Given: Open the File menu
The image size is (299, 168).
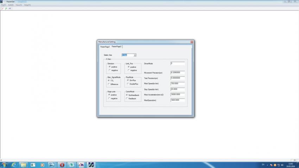Looking at the screenshot, I should tap(4, 5).
